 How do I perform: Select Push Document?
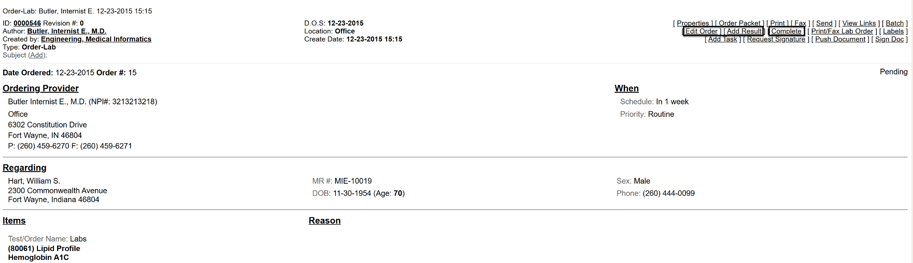click(x=840, y=39)
